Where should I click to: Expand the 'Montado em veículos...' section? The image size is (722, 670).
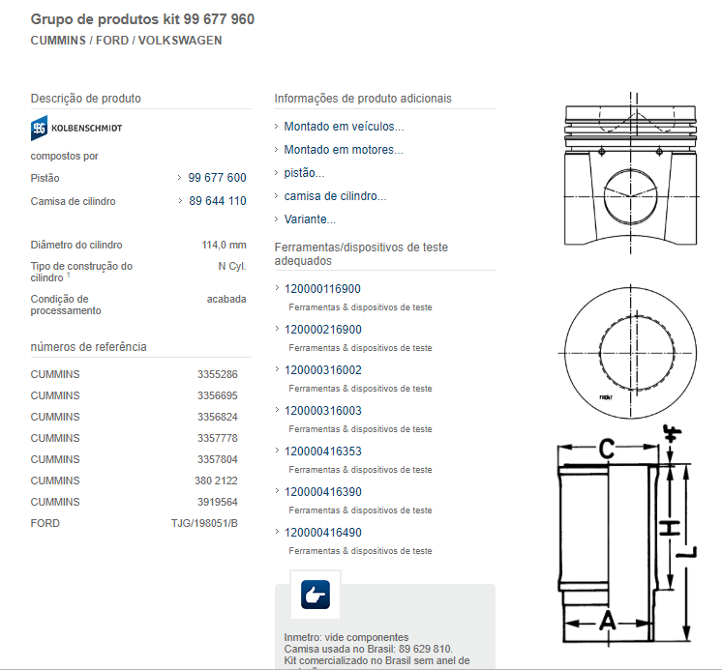click(x=344, y=127)
